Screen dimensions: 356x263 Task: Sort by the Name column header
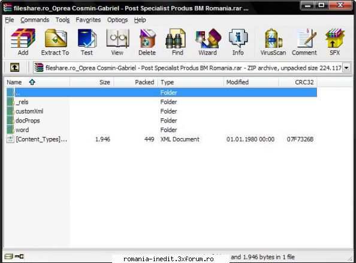[37, 82]
